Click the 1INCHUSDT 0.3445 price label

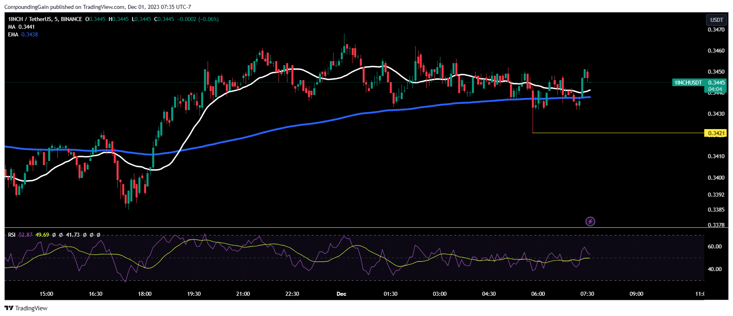(699, 83)
